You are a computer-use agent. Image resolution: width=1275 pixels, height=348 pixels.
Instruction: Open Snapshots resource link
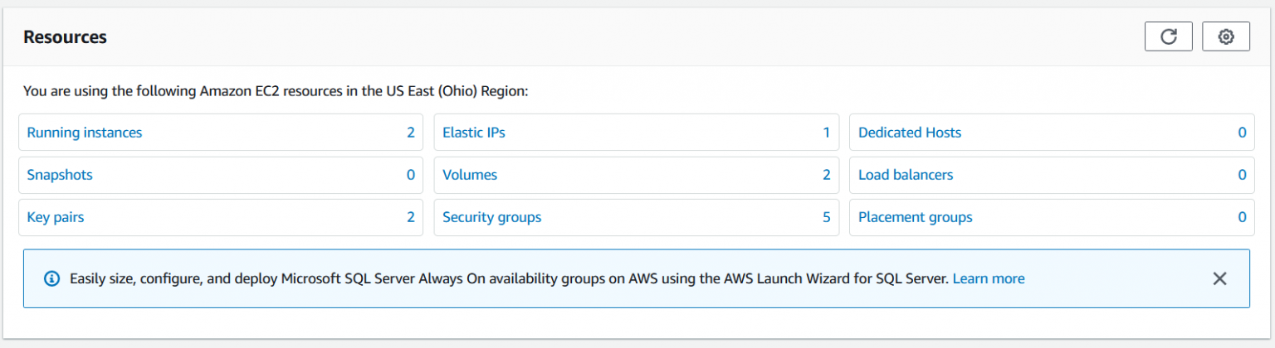[x=60, y=175]
